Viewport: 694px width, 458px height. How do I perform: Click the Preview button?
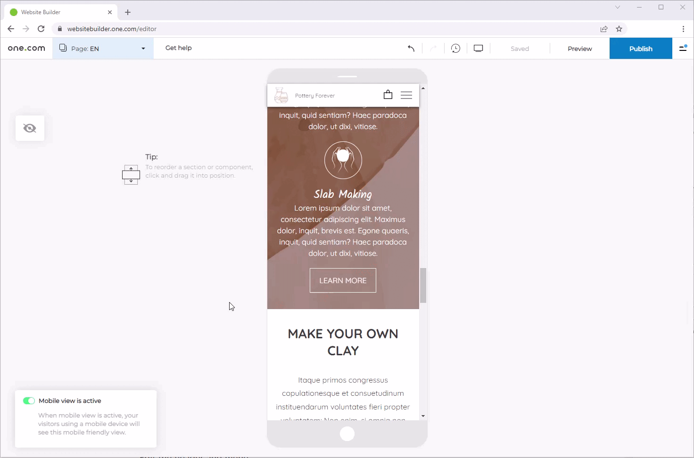(579, 49)
